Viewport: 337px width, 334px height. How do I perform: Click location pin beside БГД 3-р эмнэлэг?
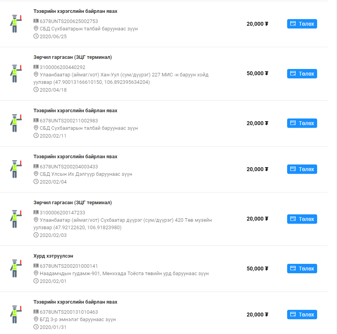pyautogui.click(x=36, y=320)
